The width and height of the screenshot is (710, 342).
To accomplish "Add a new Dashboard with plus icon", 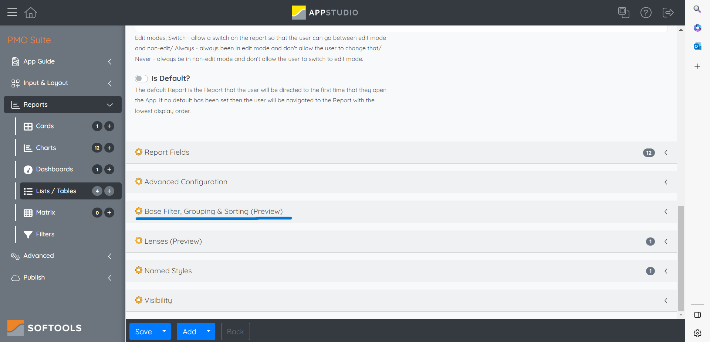I will pos(109,170).
